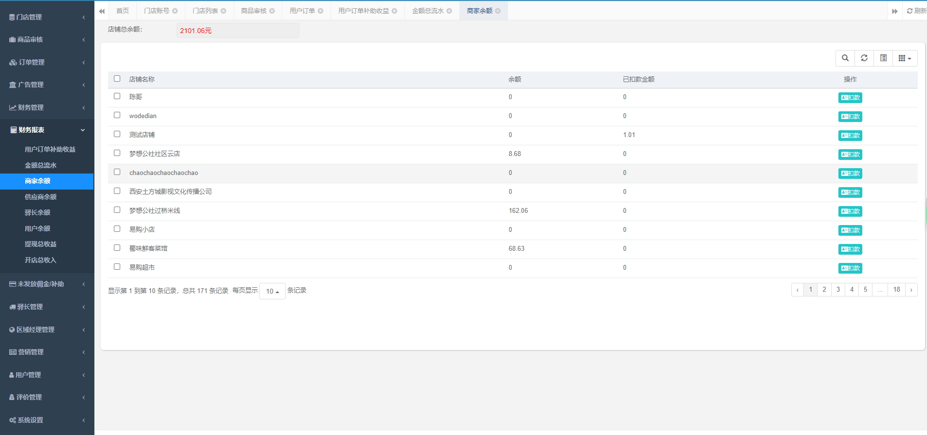
Task: Jump to last page 18
Action: click(x=896, y=290)
